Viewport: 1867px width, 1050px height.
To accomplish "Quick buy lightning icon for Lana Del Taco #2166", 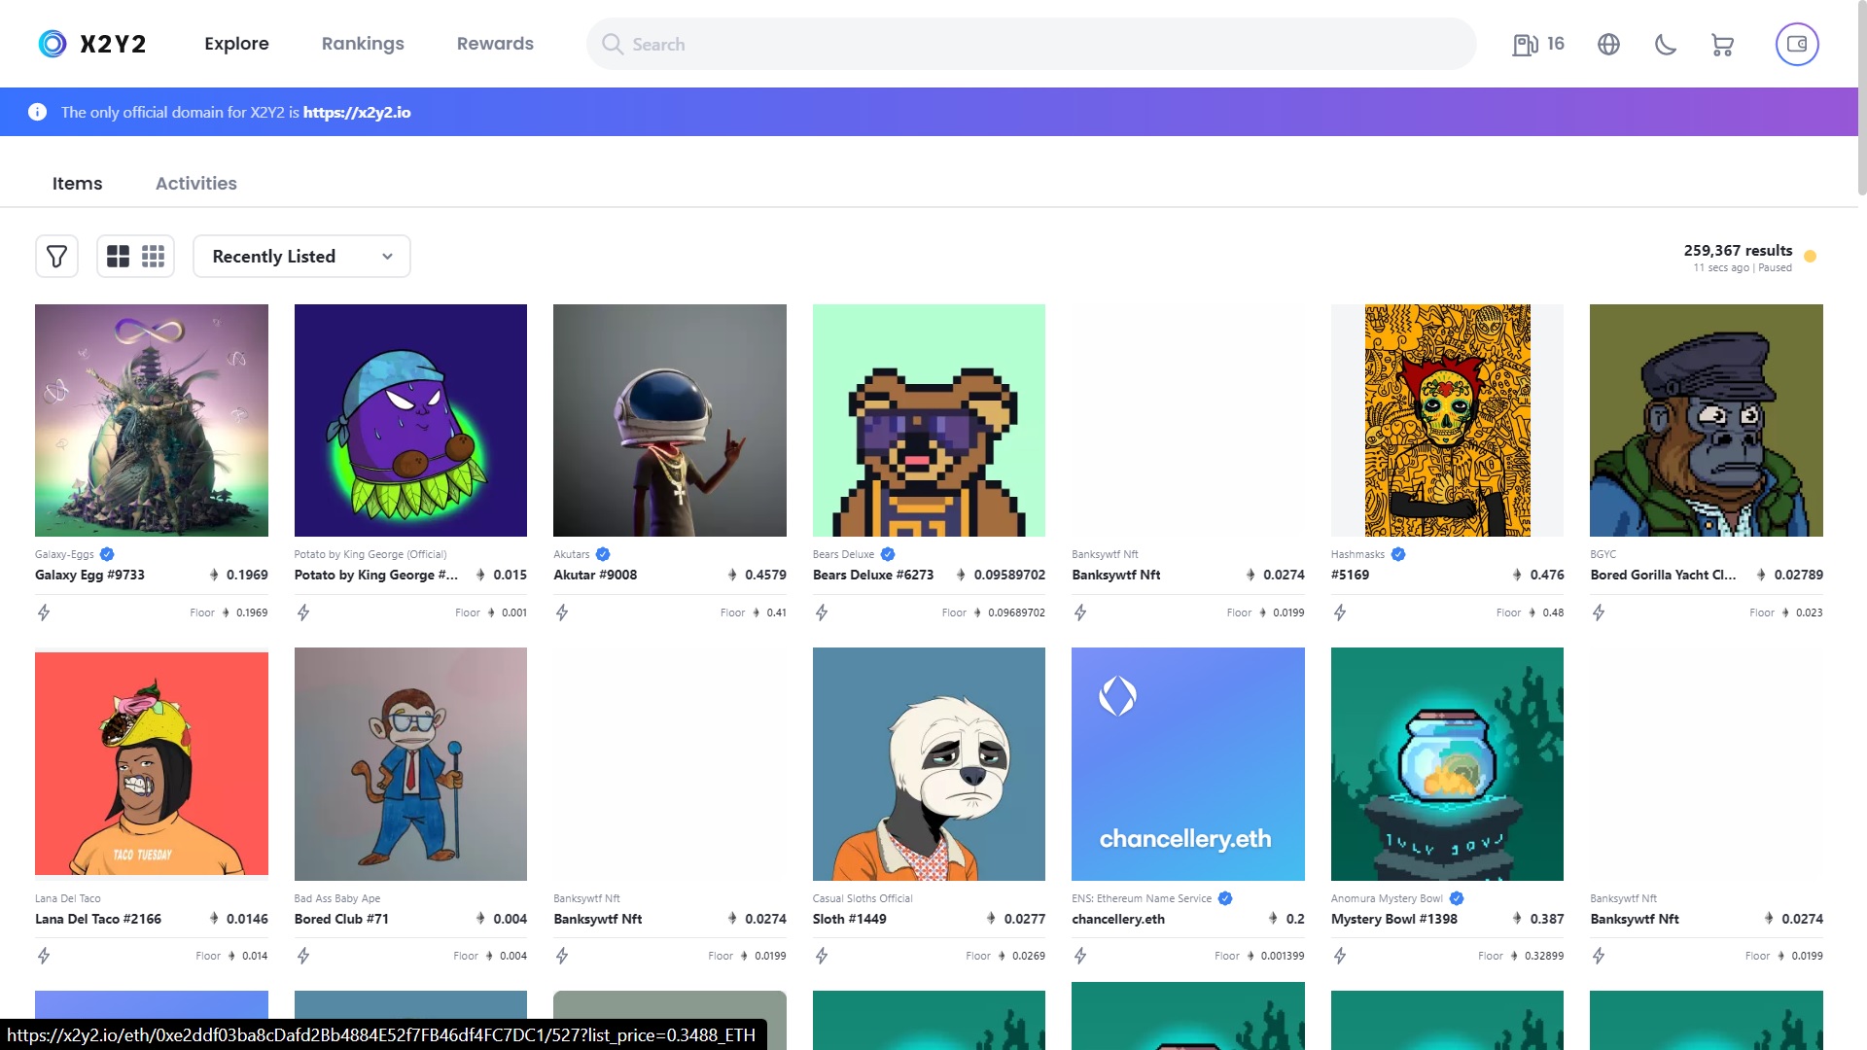I will point(44,956).
